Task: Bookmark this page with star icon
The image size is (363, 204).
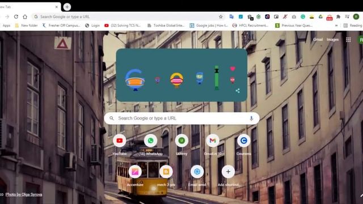Action: (x=221, y=16)
